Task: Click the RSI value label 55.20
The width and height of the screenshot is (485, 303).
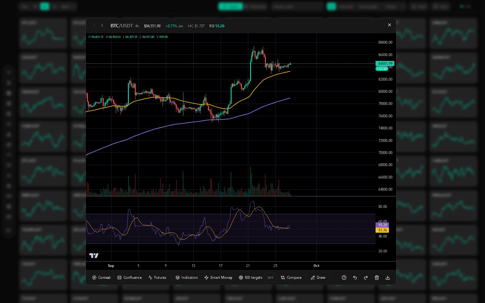Action: 382,225
